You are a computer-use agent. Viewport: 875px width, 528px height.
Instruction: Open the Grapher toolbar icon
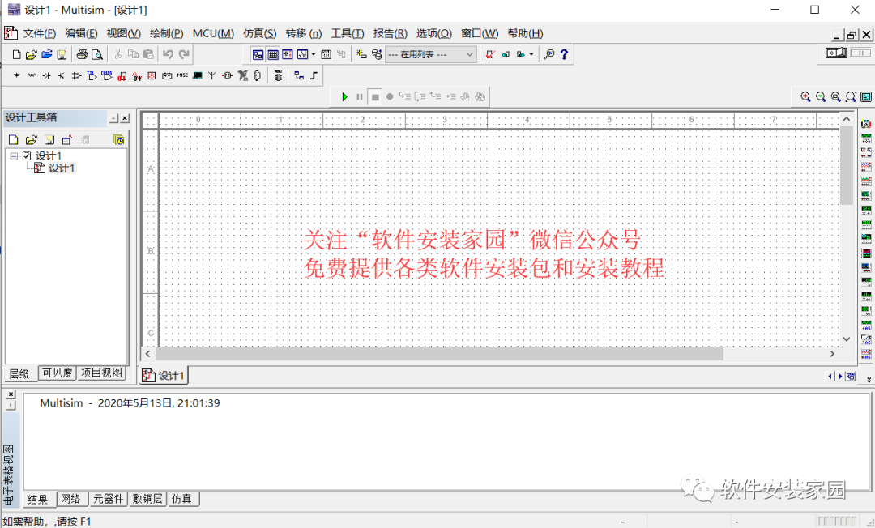302,54
